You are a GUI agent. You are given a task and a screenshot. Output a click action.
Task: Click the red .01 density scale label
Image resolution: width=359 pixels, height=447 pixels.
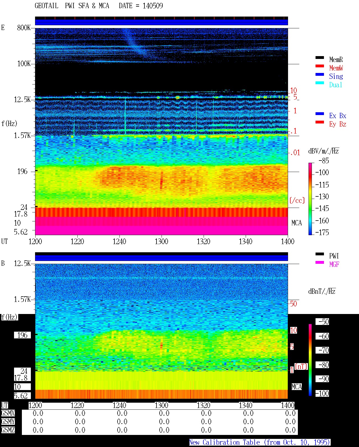point(295,153)
